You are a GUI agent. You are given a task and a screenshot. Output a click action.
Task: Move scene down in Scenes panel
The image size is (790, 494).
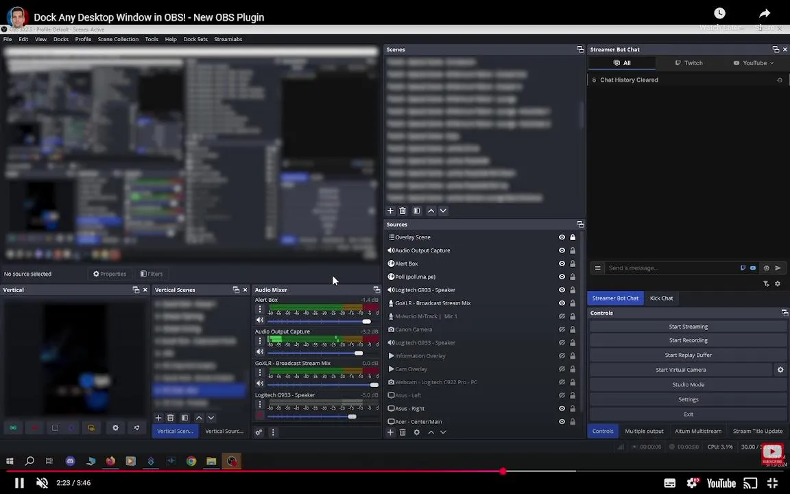[443, 211]
